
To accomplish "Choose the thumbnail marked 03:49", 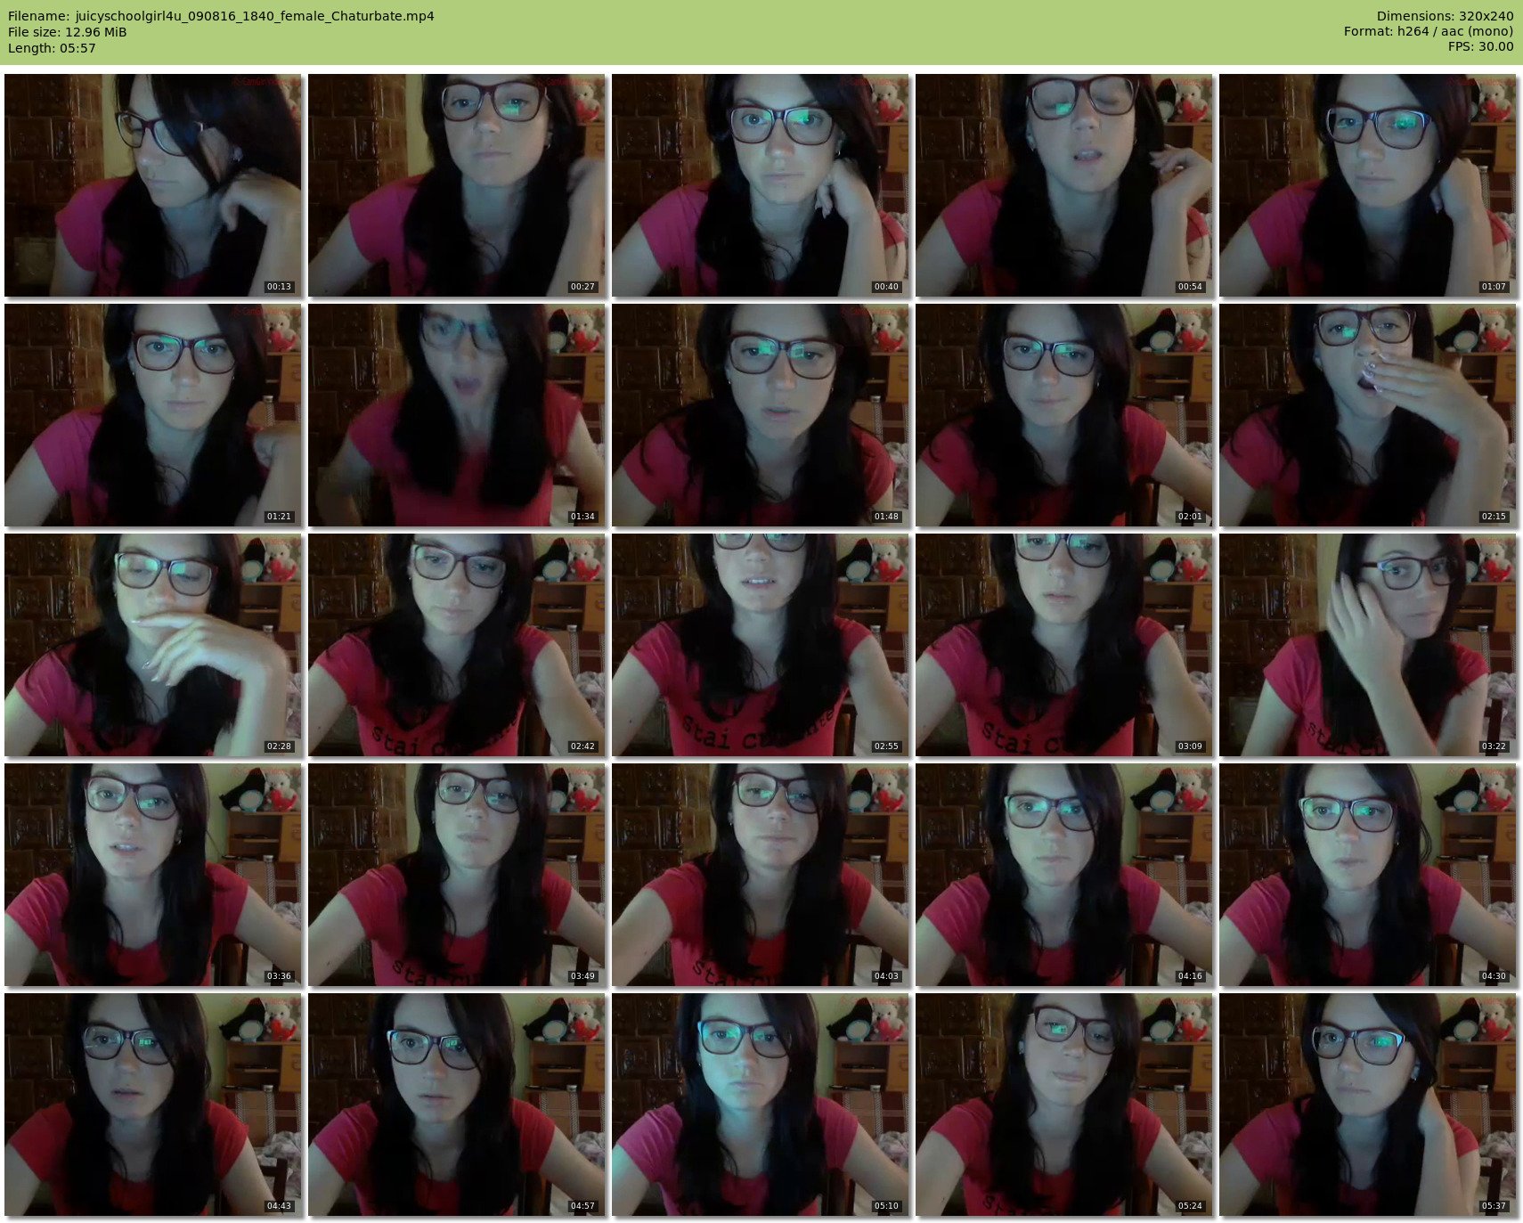I will pos(457,875).
